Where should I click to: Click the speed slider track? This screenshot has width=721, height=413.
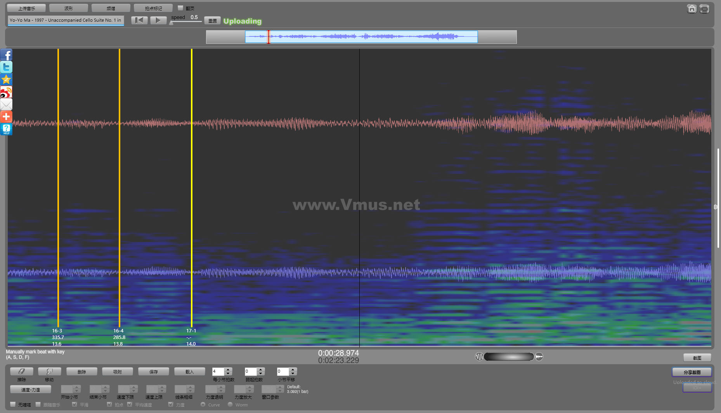(x=186, y=22)
